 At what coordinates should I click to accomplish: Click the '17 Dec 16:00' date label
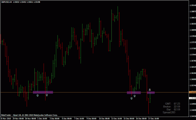click(154, 118)
